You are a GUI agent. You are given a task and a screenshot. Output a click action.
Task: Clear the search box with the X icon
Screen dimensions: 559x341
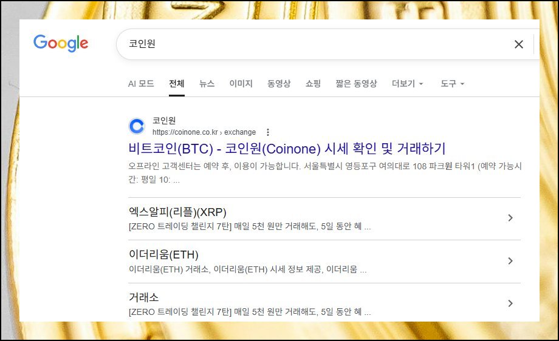point(519,44)
